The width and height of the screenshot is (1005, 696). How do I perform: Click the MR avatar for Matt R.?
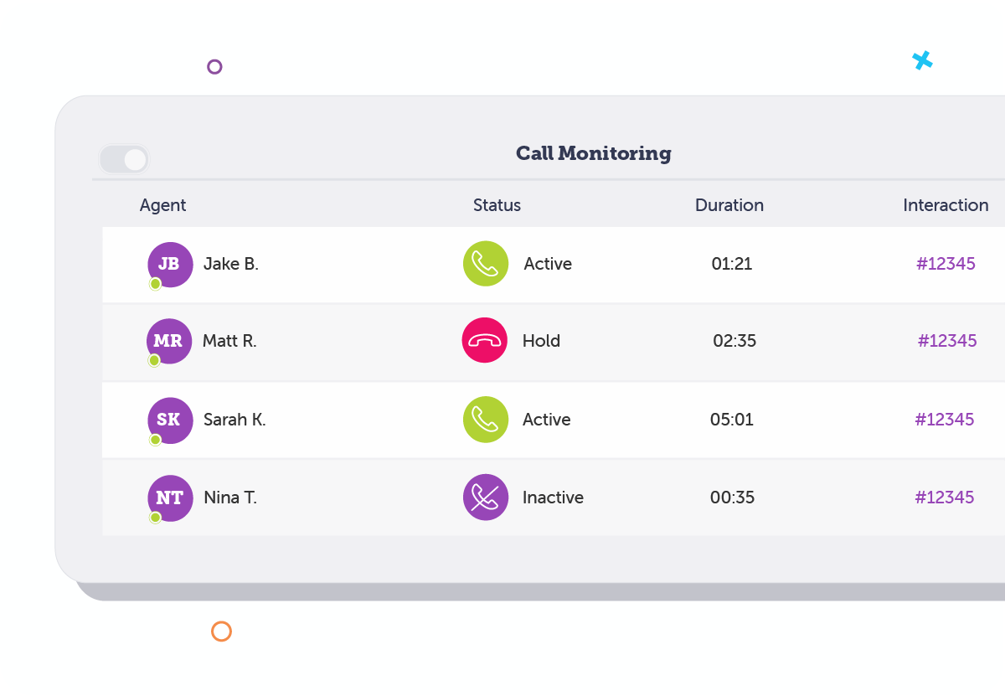(x=170, y=340)
